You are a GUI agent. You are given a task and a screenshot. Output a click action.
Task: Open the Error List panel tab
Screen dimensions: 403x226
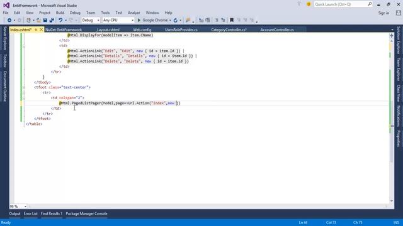[x=31, y=213]
